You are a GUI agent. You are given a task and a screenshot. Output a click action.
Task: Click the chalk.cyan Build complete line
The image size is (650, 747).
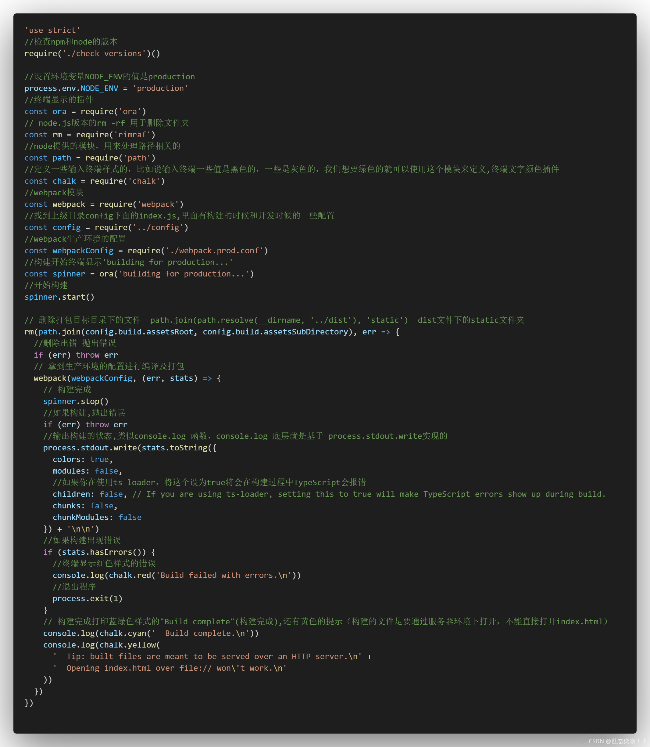coord(151,633)
